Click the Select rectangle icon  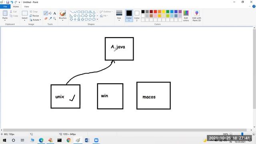point(25,13)
